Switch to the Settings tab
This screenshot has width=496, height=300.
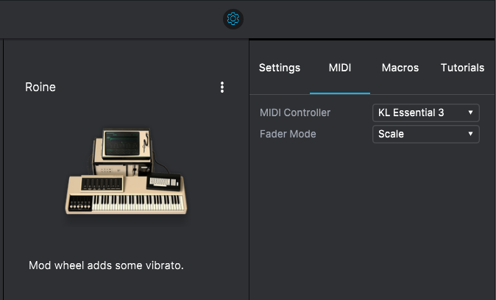[280, 68]
